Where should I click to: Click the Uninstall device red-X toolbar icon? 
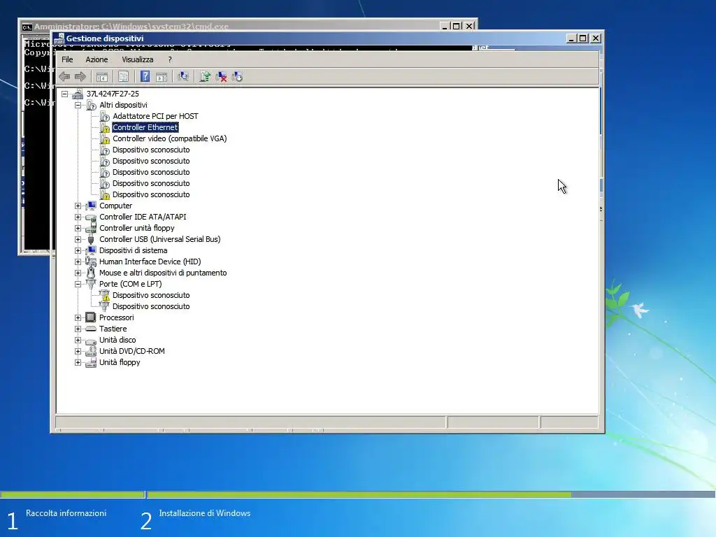pyautogui.click(x=221, y=77)
